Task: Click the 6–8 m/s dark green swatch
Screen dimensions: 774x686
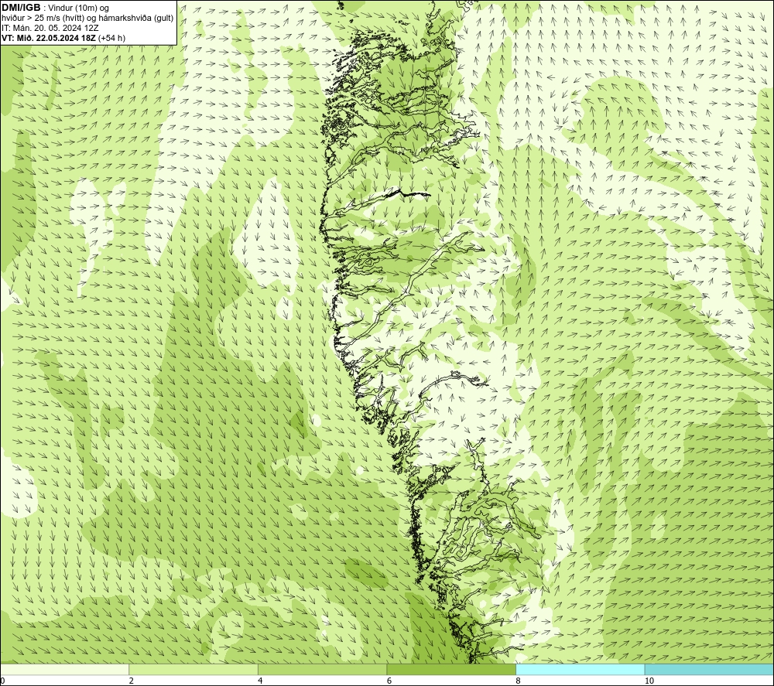Action: 451,669
